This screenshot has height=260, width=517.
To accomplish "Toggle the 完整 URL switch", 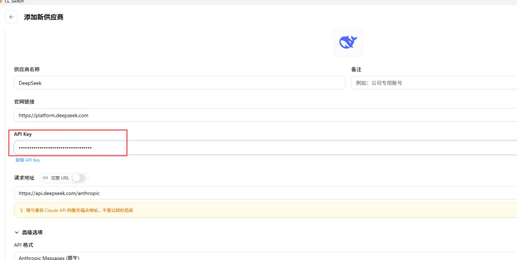I will tap(79, 178).
